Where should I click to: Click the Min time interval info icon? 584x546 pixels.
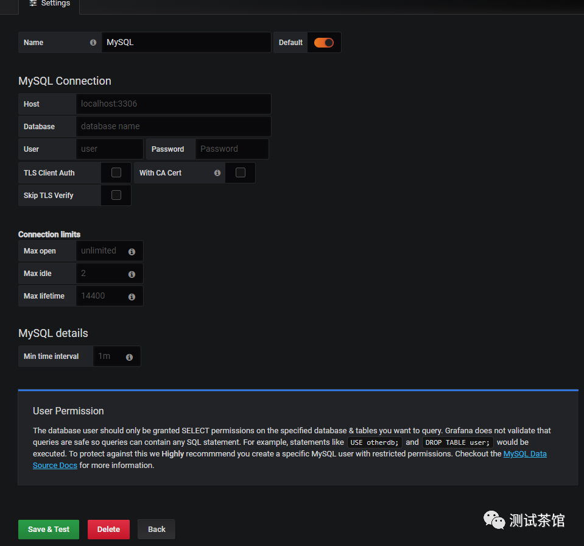(129, 357)
